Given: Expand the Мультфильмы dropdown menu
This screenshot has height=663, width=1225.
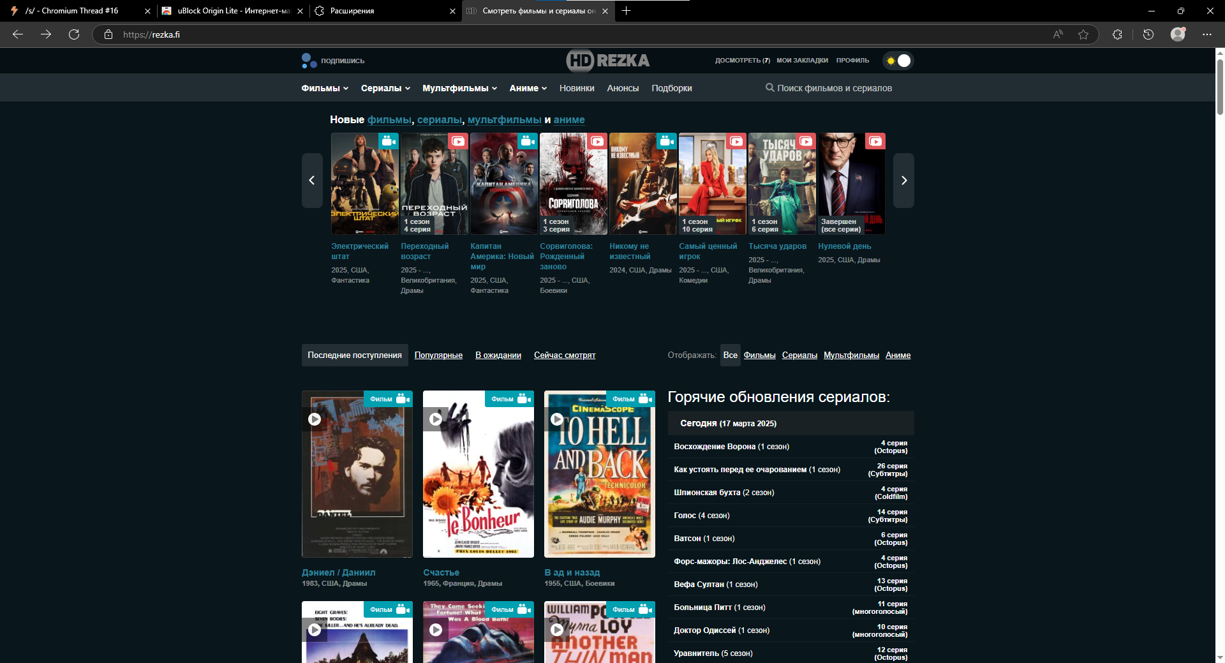Looking at the screenshot, I should (459, 88).
